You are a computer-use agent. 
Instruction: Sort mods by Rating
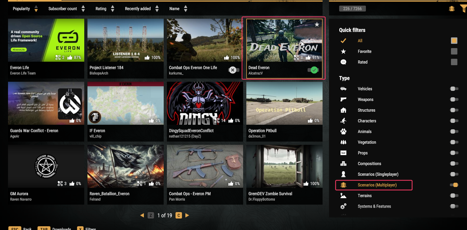click(101, 9)
